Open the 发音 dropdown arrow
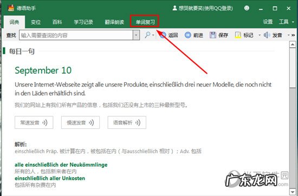Viewport: 298px width, 196px height. pos(288,35)
